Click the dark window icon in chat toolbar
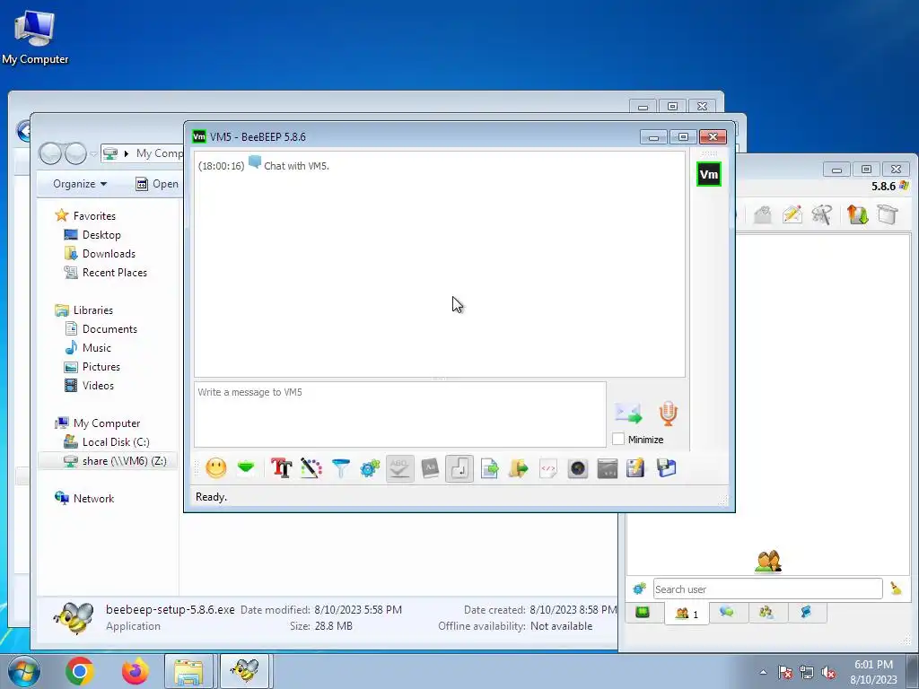The width and height of the screenshot is (919, 689). 608,468
